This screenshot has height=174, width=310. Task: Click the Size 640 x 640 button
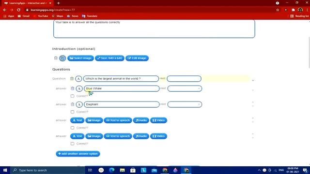point(110,58)
